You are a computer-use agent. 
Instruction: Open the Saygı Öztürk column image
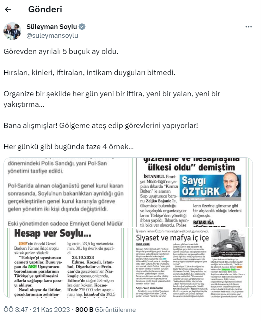[193, 193]
